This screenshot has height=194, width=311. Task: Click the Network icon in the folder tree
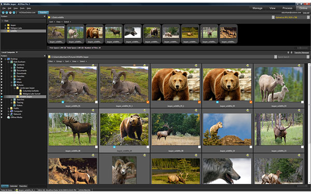click(x=11, y=114)
